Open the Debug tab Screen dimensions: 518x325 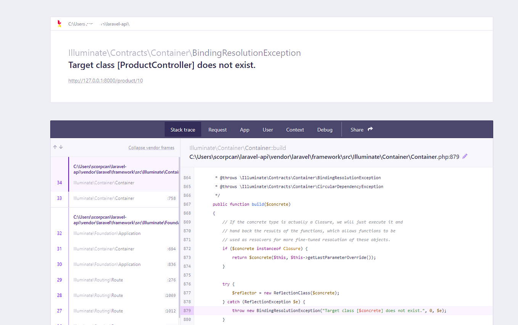[x=325, y=129]
